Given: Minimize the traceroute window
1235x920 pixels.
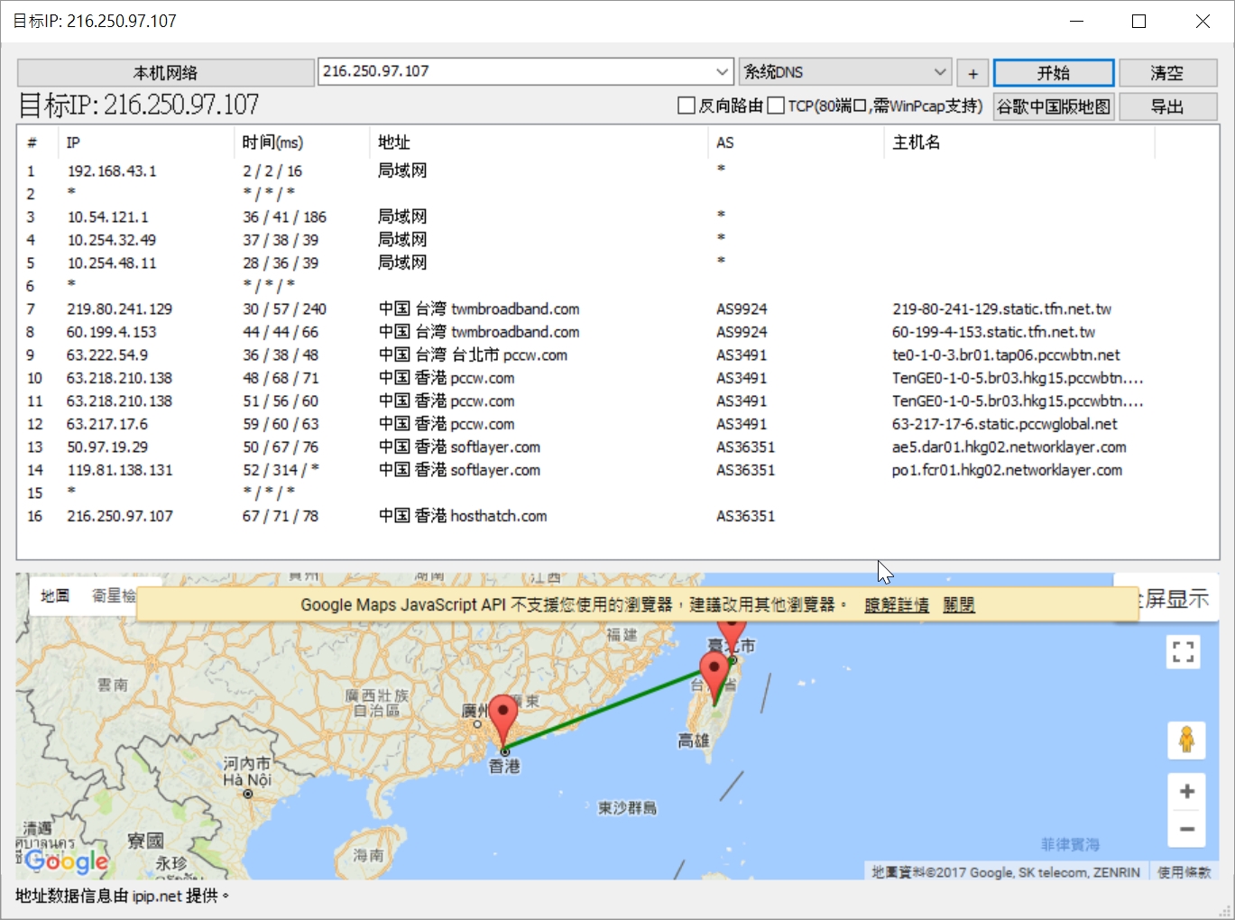Looking at the screenshot, I should point(1076,21).
